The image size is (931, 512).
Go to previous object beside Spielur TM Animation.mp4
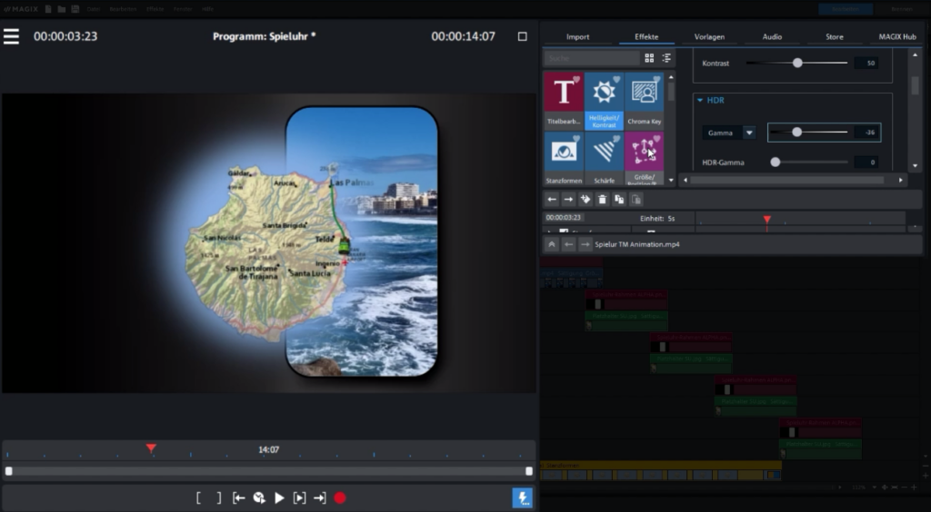point(568,244)
